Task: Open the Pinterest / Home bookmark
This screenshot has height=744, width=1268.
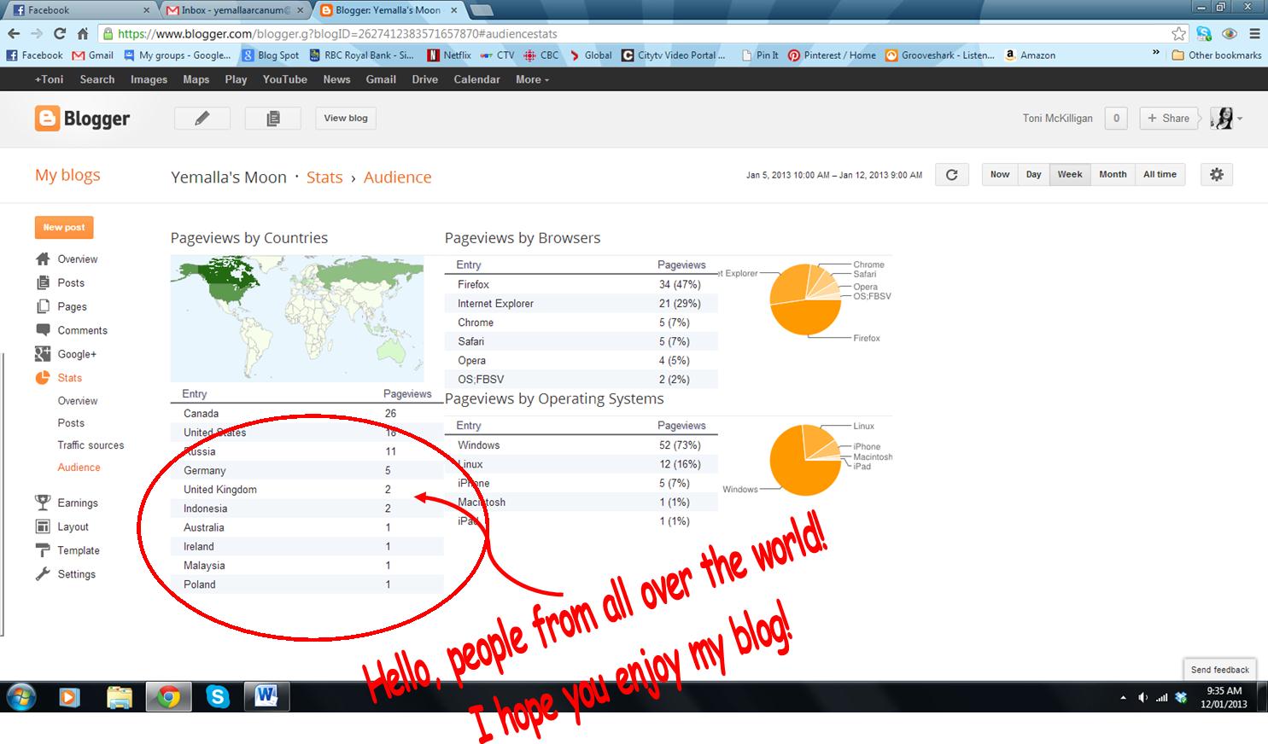Action: pyautogui.click(x=832, y=55)
